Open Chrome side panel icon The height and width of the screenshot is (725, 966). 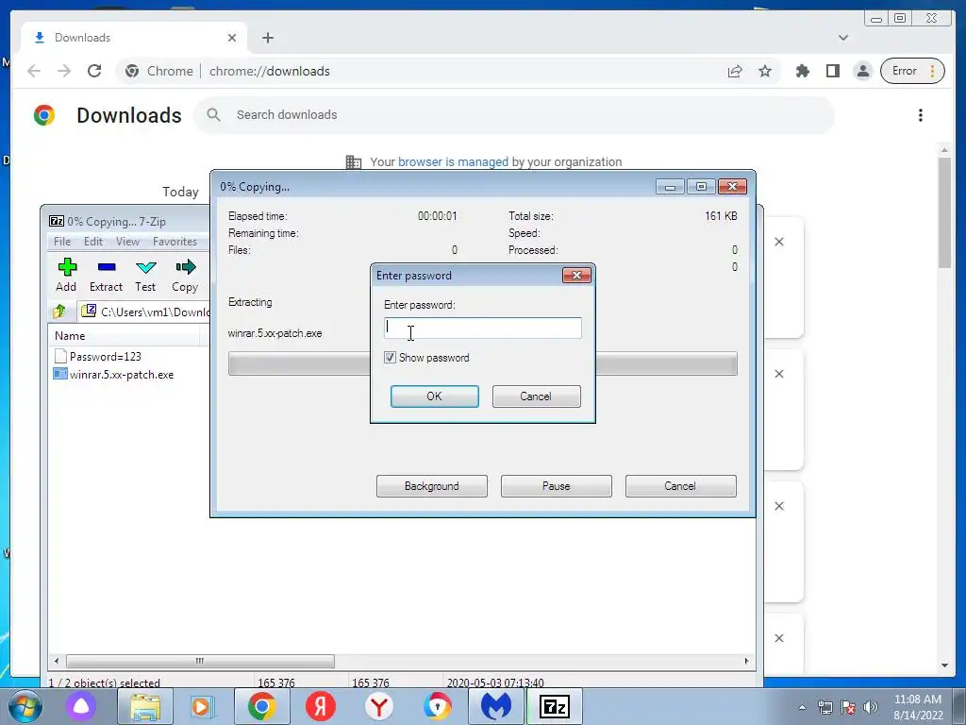pos(832,71)
